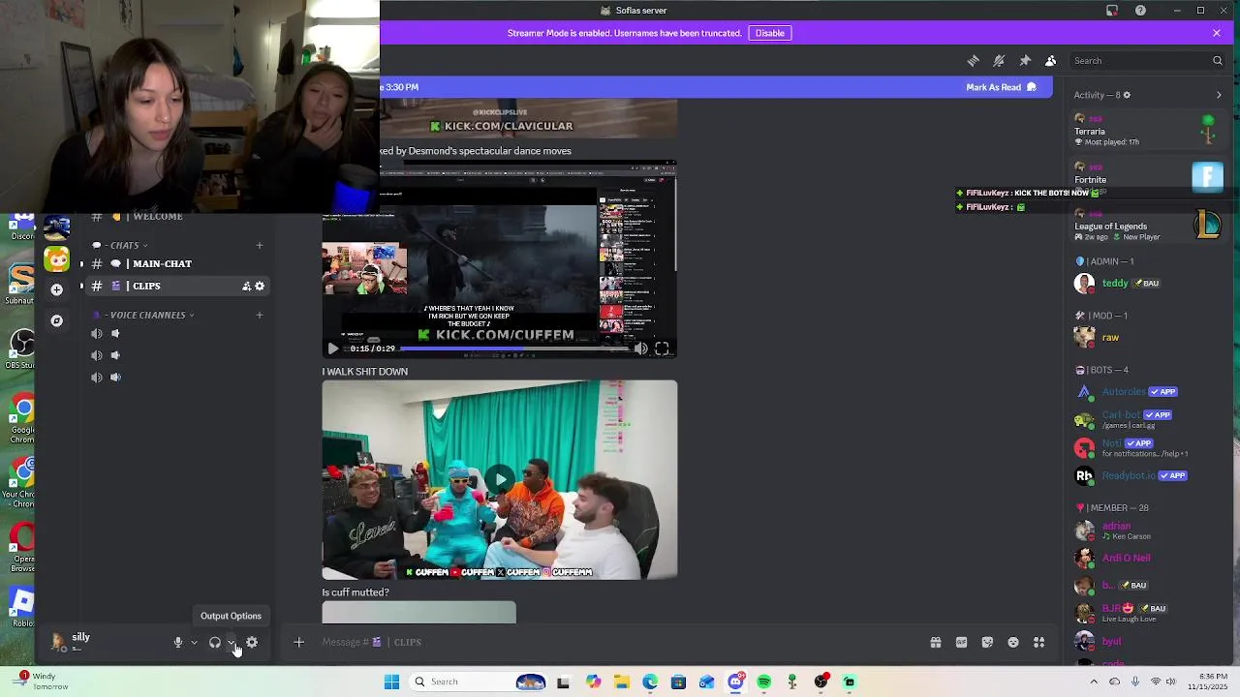
Task: Create channel in CHATS with plus icon
Action: [259, 246]
